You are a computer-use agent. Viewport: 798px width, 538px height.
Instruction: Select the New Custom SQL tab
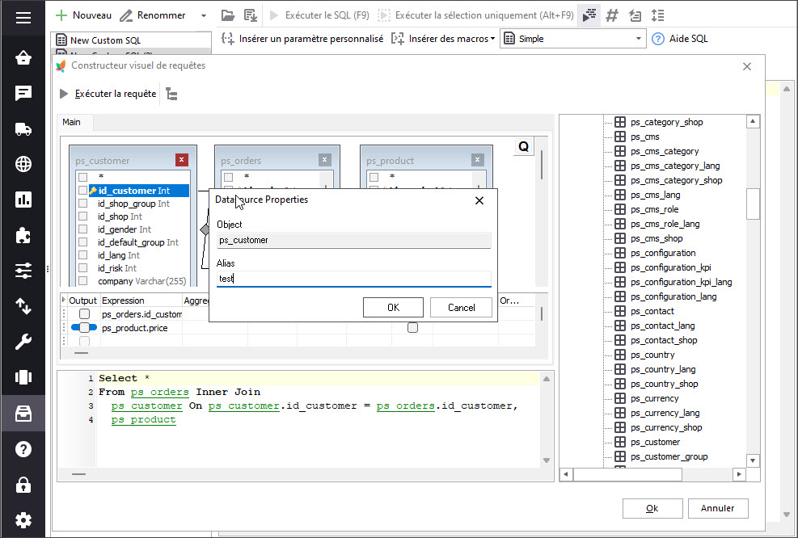(x=105, y=40)
